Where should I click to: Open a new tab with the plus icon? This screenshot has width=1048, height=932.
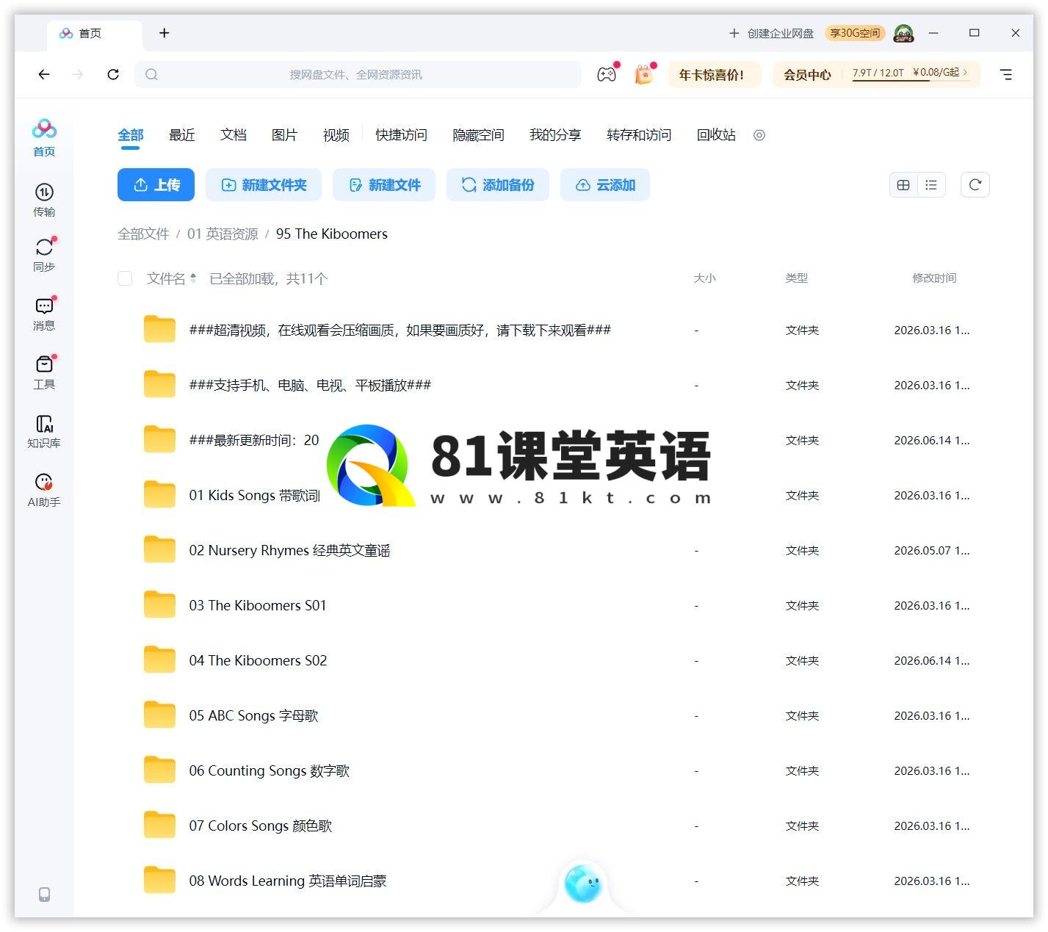click(165, 33)
